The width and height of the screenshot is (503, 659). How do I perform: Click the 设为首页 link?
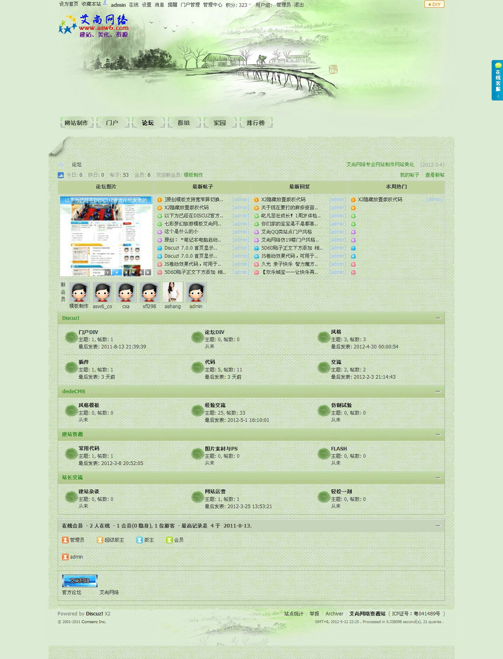tap(69, 4)
